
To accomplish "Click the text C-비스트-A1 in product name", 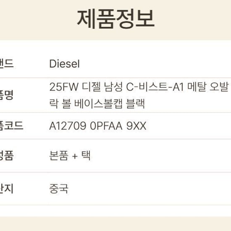I will click(x=155, y=87).
